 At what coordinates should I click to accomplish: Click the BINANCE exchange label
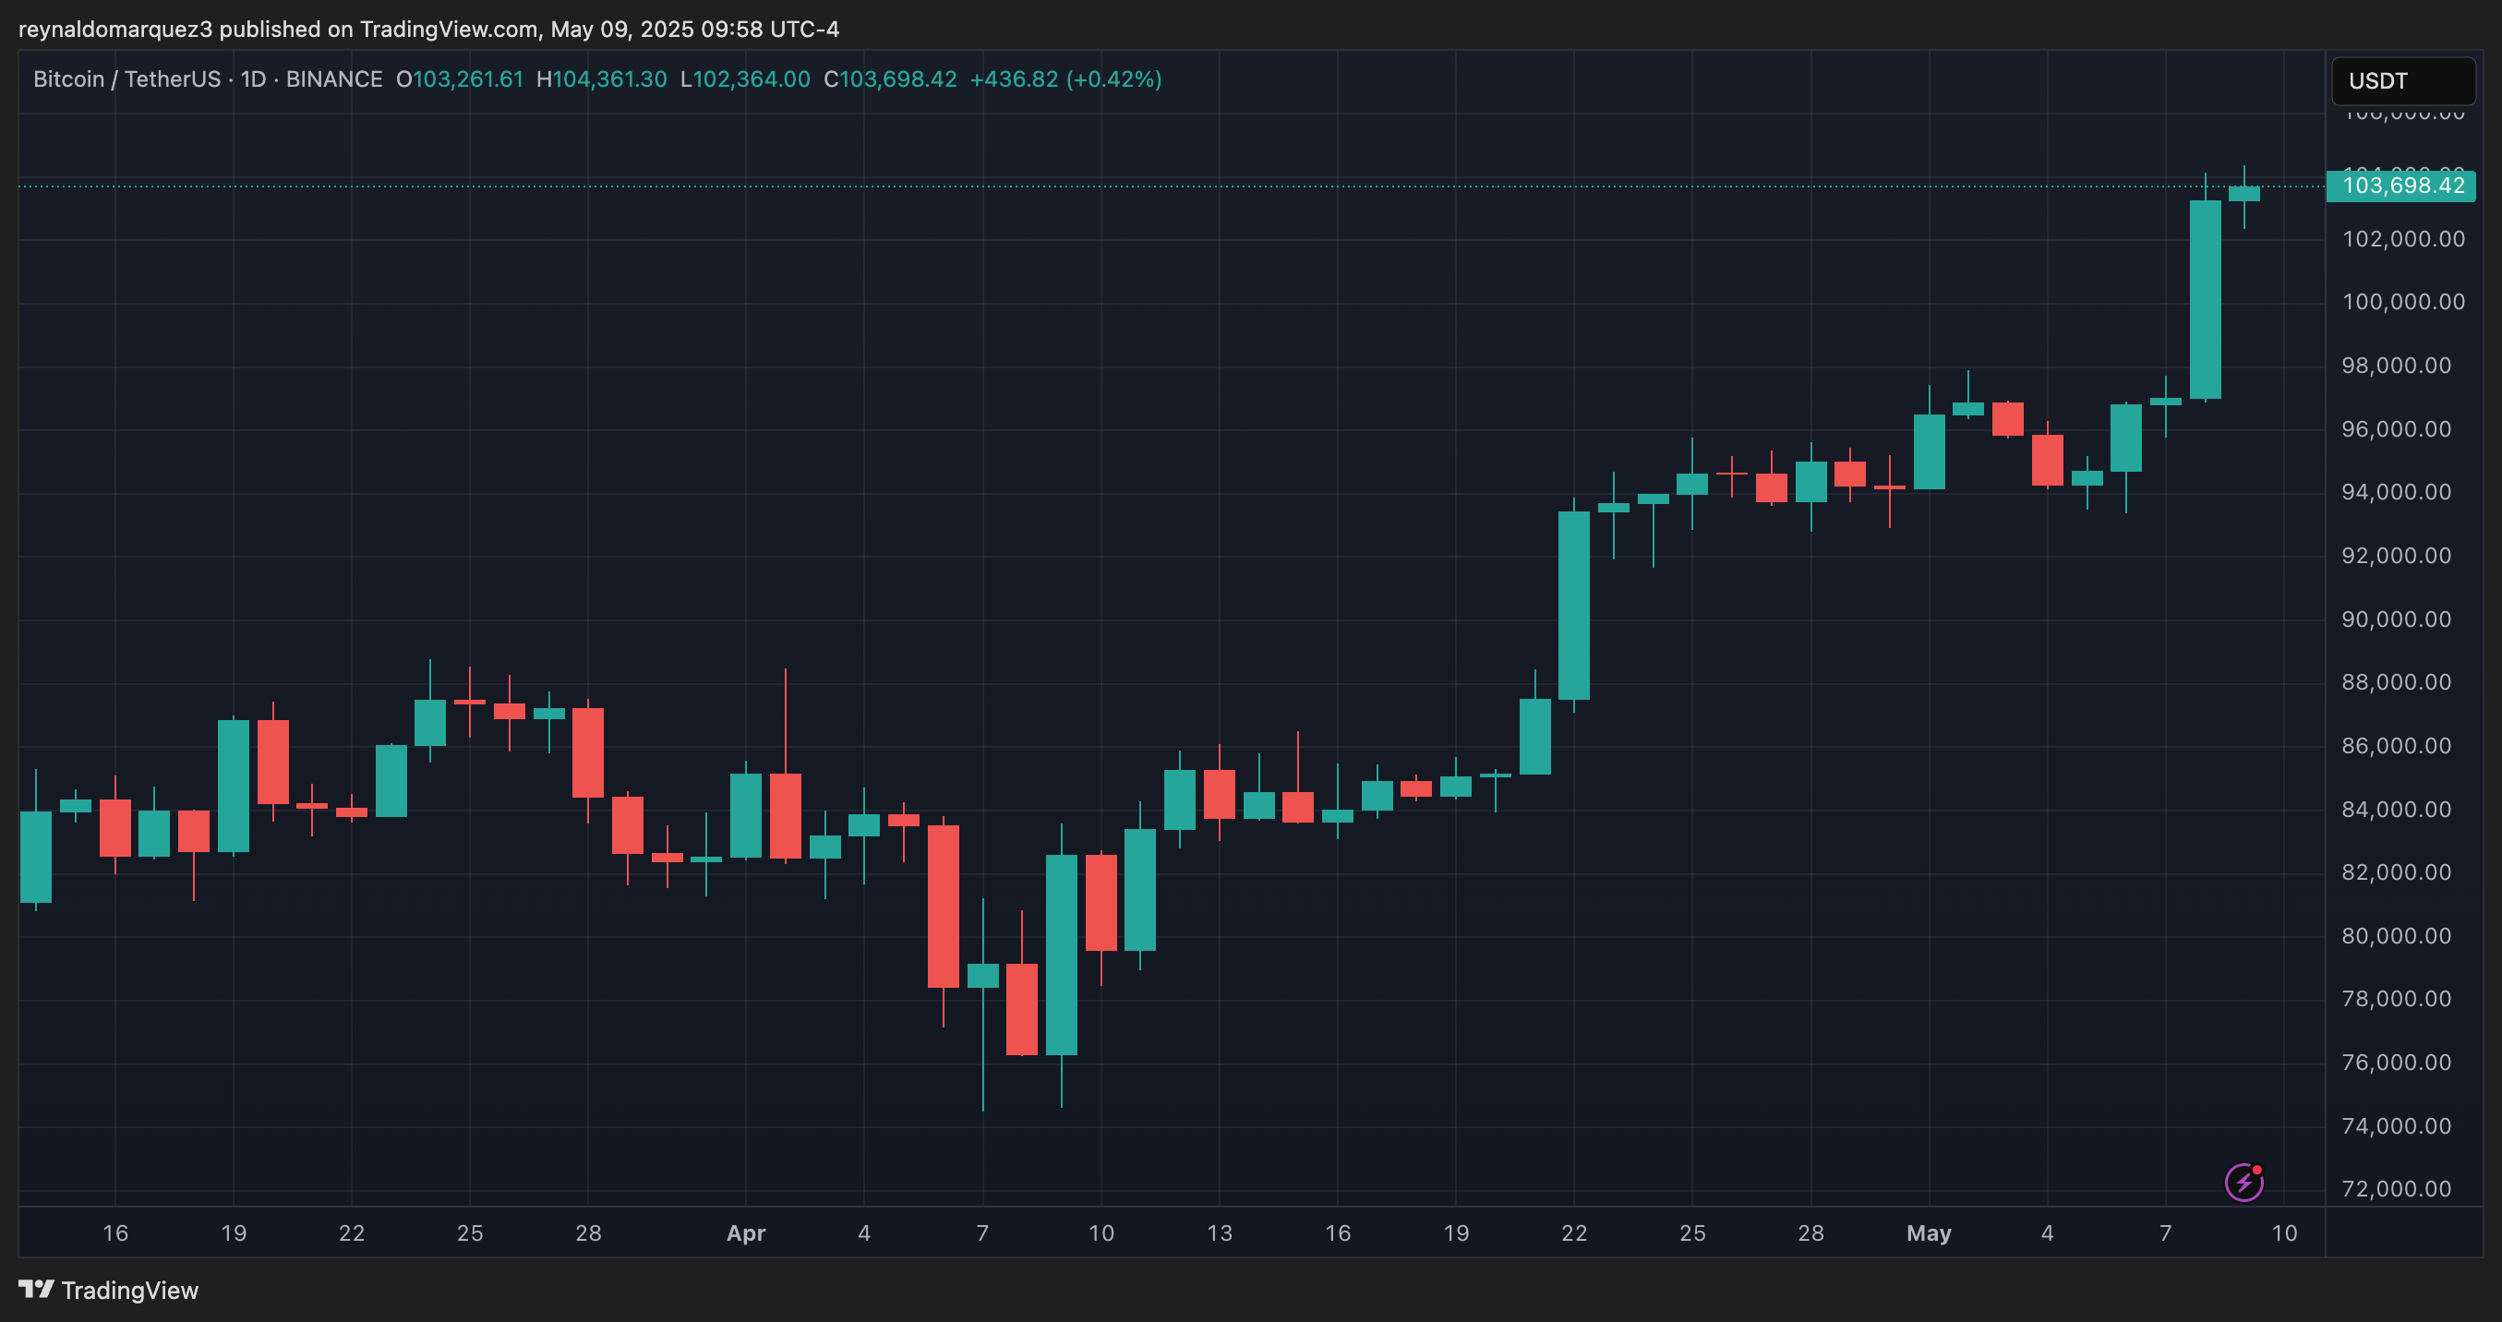click(x=334, y=79)
